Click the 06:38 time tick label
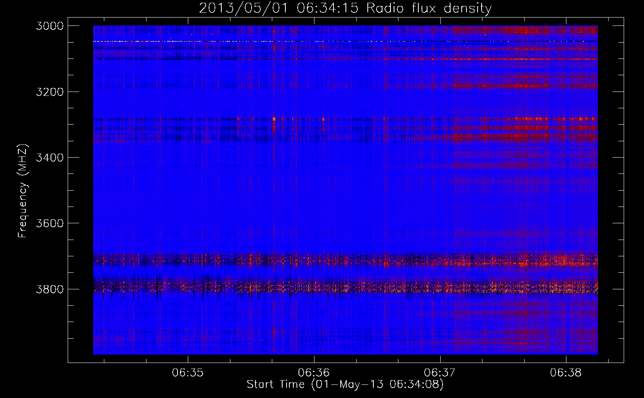The height and width of the screenshot is (398, 644). coord(566,373)
